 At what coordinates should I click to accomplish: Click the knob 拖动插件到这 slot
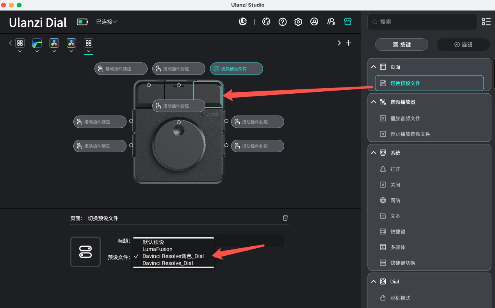(179, 106)
